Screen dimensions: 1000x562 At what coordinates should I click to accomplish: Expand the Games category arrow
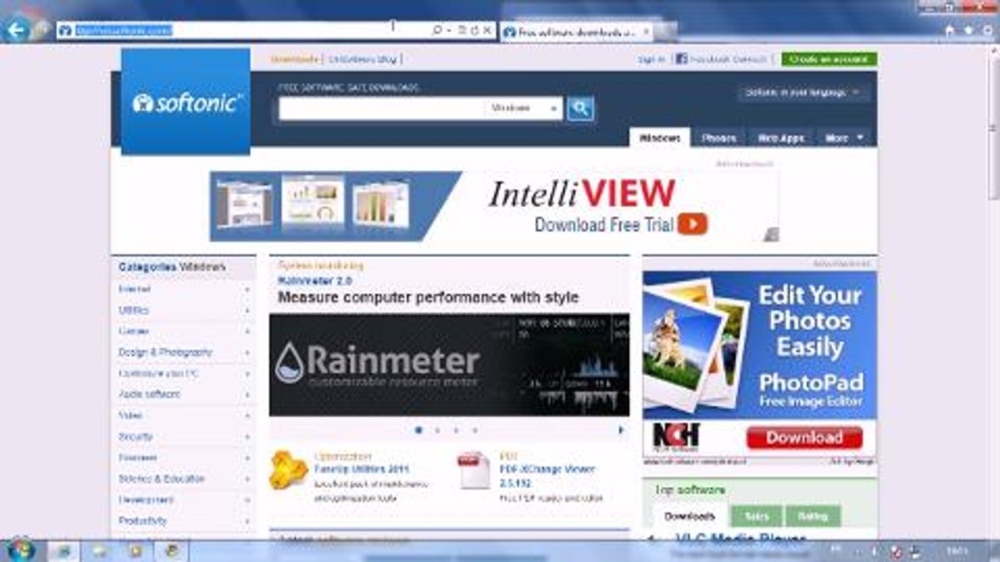click(247, 332)
